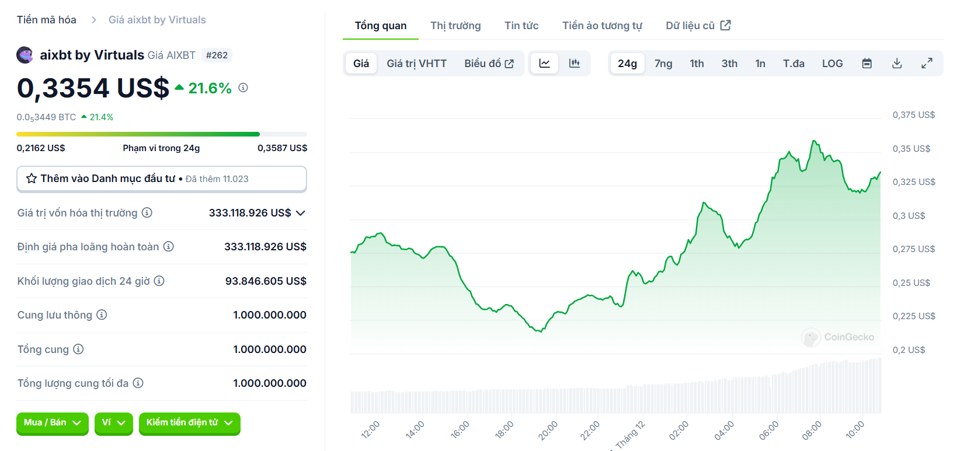The image size is (957, 451).
Task: Click star icon in Thêm vào Danh mục
Action: (32, 179)
